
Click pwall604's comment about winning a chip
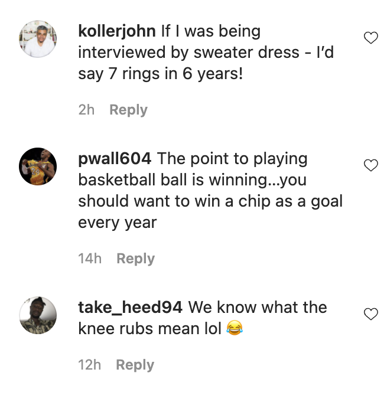coord(210,191)
